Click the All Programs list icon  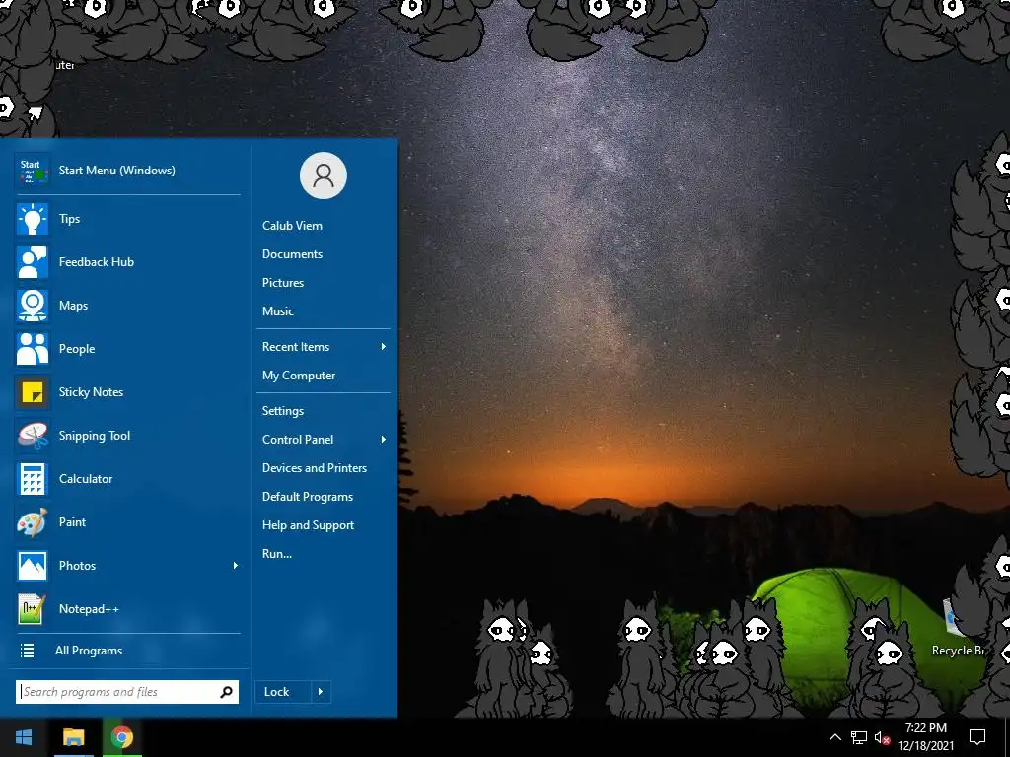[x=27, y=651]
